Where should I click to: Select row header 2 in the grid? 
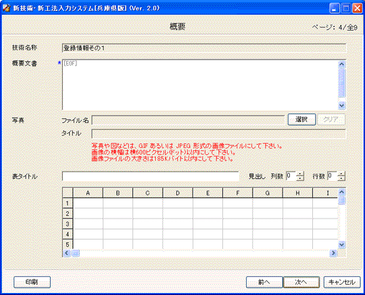tap(68, 213)
